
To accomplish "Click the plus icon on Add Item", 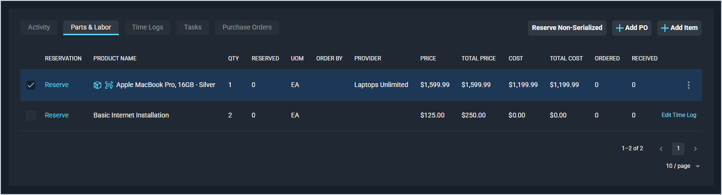I will [x=665, y=28].
